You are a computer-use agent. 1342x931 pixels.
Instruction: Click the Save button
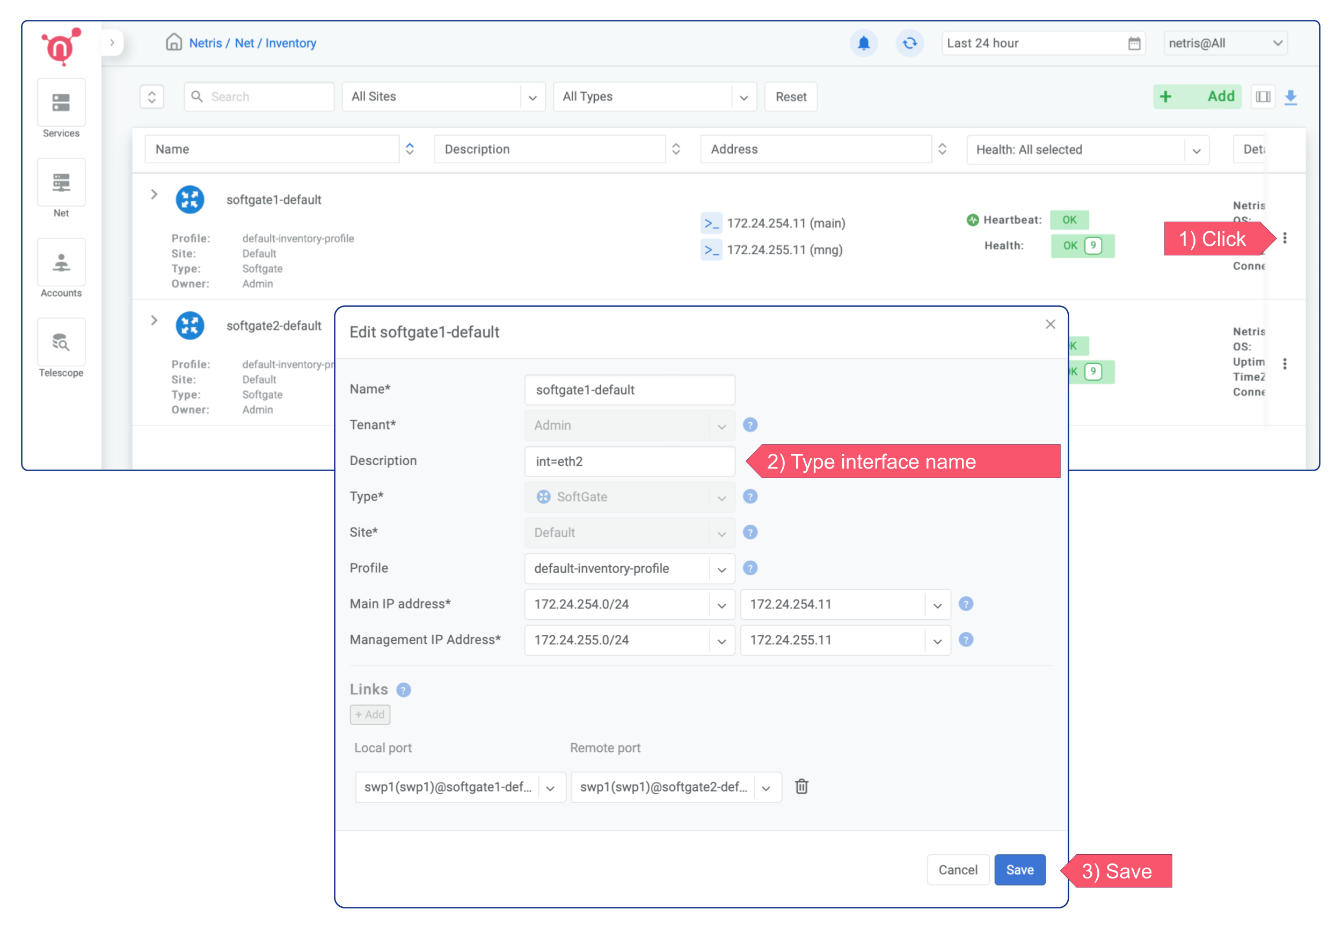[x=1019, y=870]
